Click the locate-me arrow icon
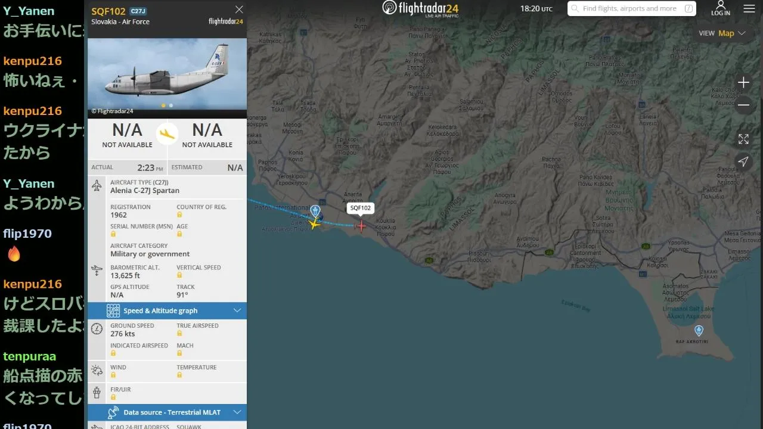This screenshot has width=763, height=429. pyautogui.click(x=743, y=161)
